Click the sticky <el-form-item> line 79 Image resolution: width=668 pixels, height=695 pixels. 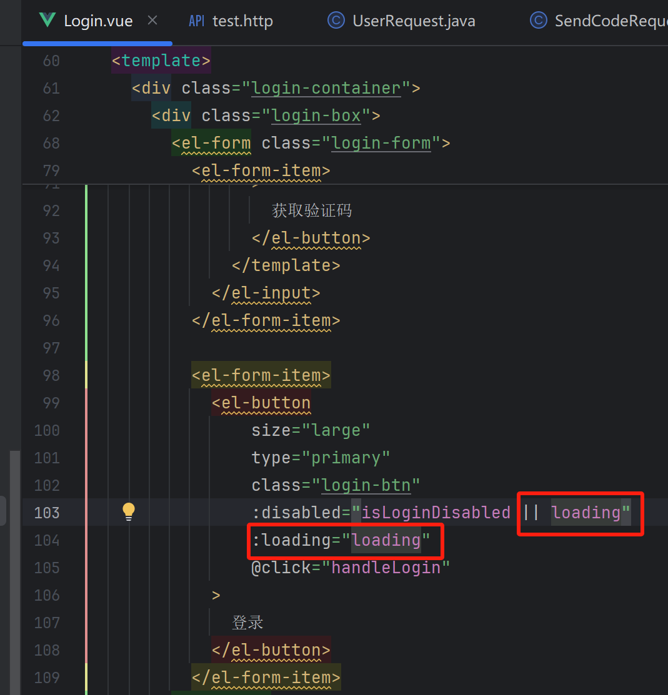point(261,170)
